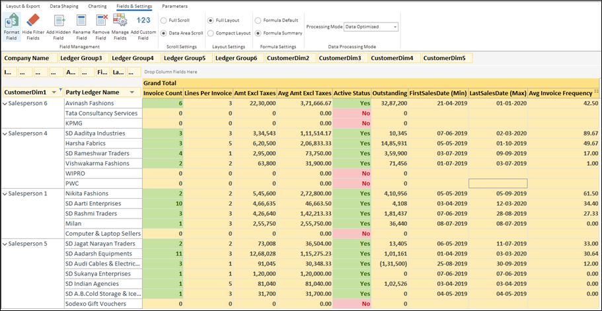Enable the Formula Default radio option
This screenshot has width=602, height=311.
(x=258, y=20)
